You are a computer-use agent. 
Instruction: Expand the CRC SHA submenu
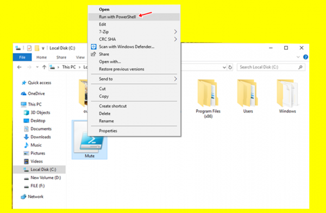[175, 39]
